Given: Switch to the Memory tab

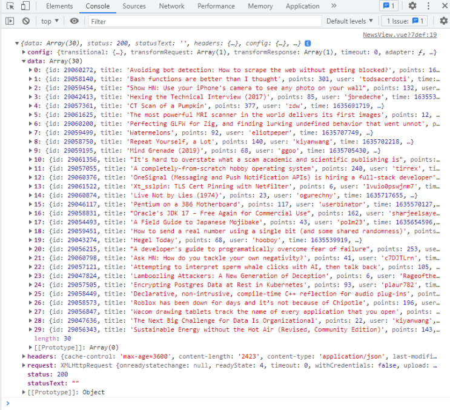Looking at the screenshot, I should 260,6.
